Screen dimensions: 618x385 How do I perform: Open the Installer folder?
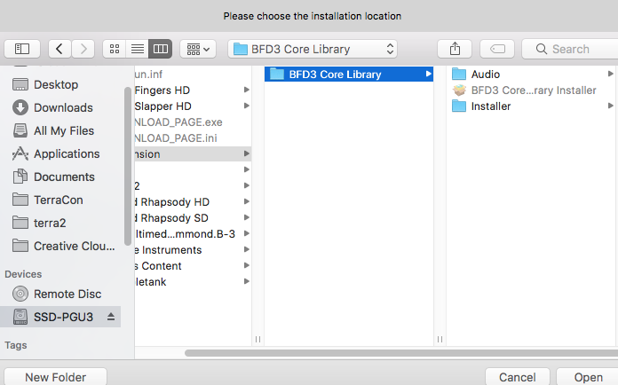pyautogui.click(x=532, y=106)
